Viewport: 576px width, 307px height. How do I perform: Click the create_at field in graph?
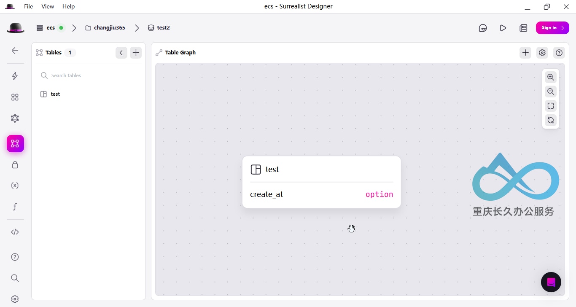pos(266,194)
